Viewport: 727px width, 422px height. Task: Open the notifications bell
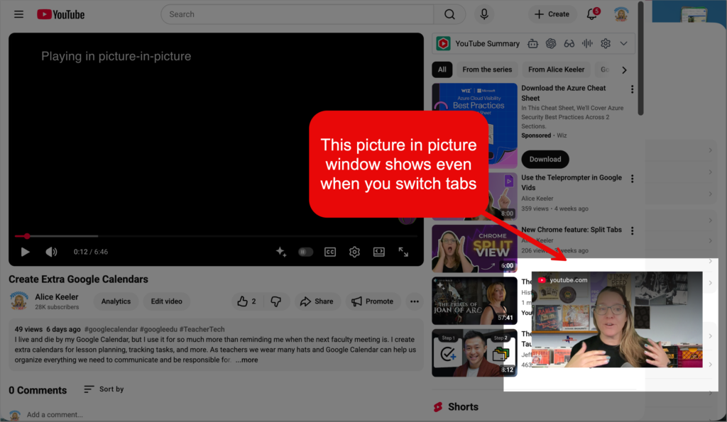coord(592,14)
